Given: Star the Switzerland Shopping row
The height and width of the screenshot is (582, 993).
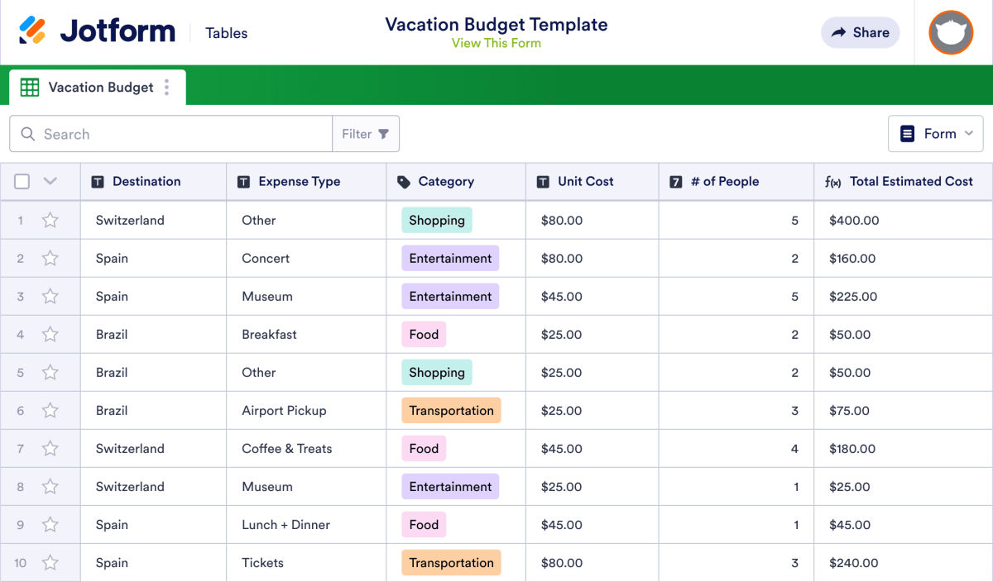Looking at the screenshot, I should [50, 220].
